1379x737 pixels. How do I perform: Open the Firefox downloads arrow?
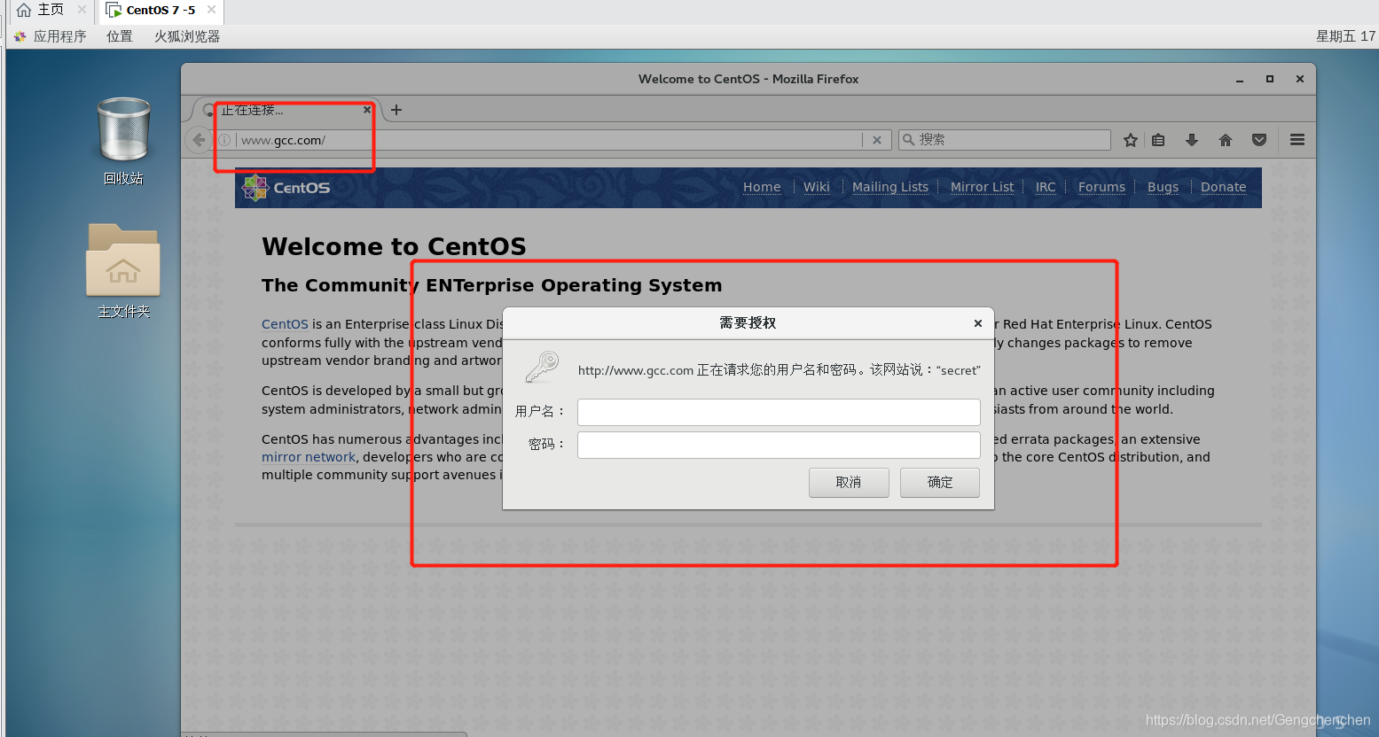pyautogui.click(x=1192, y=140)
